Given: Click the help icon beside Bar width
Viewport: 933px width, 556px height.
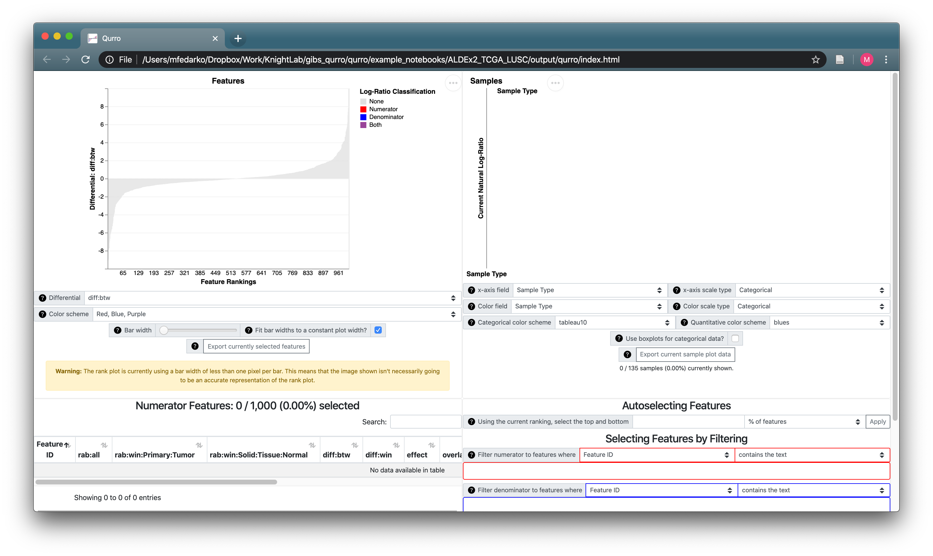Looking at the screenshot, I should coord(118,330).
